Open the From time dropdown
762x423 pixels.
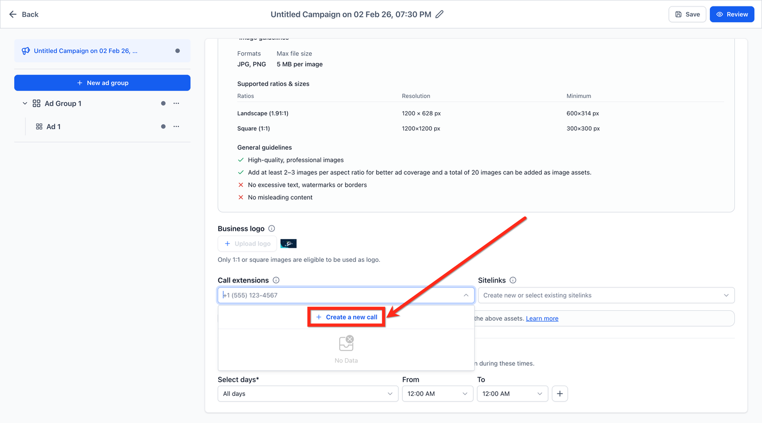[x=437, y=394]
